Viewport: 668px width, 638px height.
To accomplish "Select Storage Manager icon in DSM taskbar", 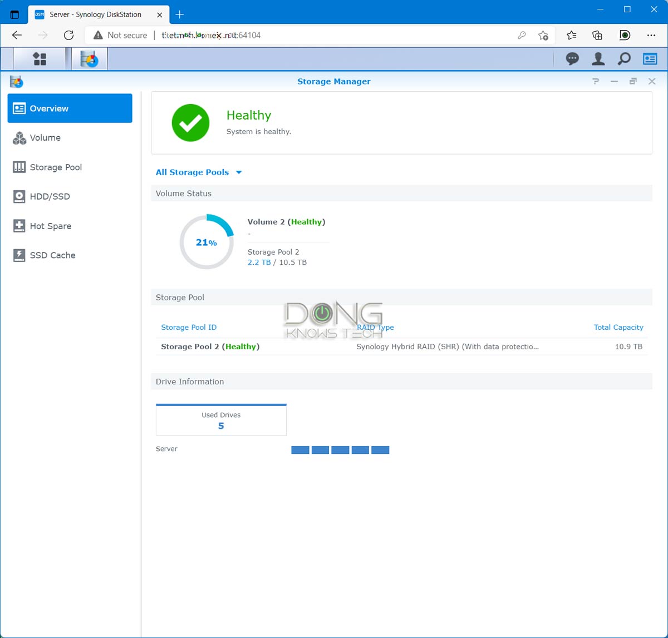I will coord(89,59).
